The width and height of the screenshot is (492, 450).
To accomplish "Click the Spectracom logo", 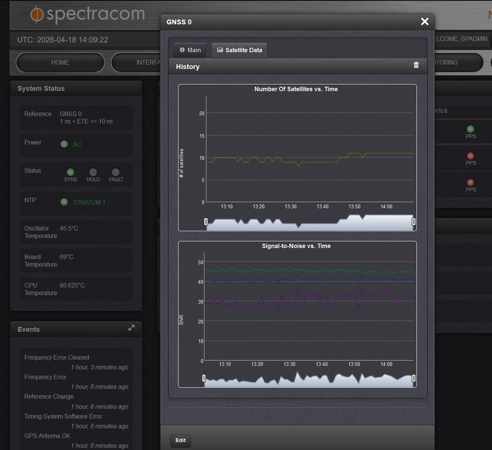I will coord(88,15).
